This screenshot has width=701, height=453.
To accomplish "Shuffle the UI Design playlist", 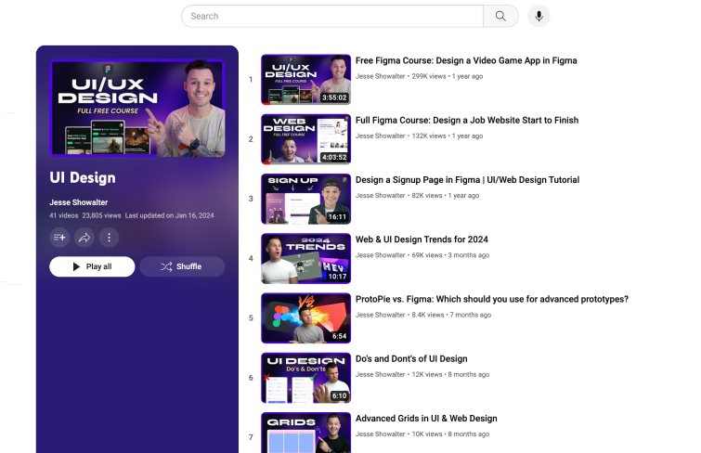I will coord(182,266).
